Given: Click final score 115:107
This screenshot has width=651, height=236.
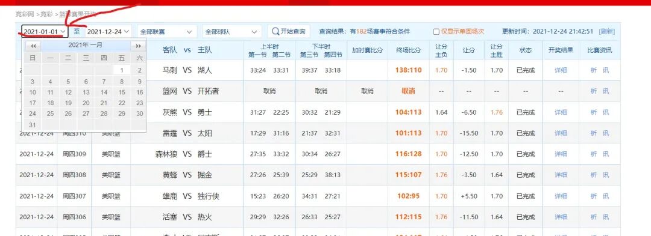Looking at the screenshot, I should point(409,175).
